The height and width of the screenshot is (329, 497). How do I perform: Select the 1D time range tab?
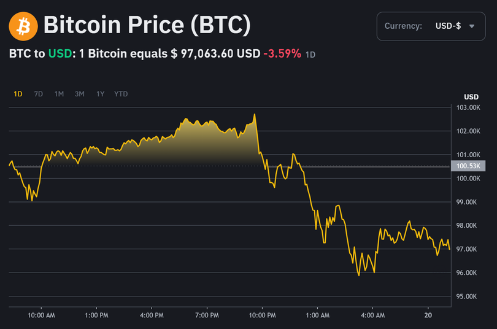tap(18, 94)
